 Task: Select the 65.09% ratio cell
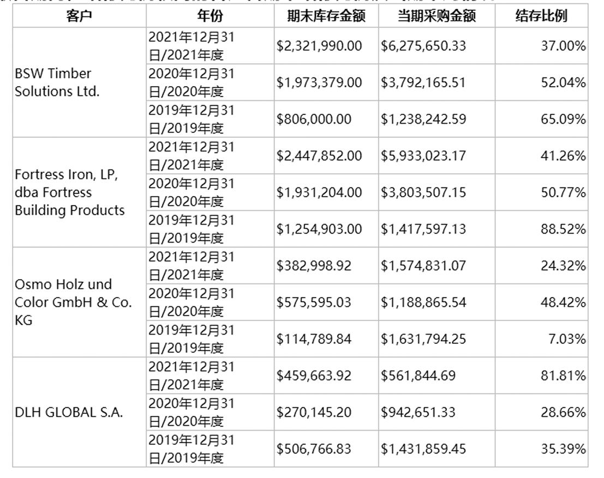coord(563,119)
